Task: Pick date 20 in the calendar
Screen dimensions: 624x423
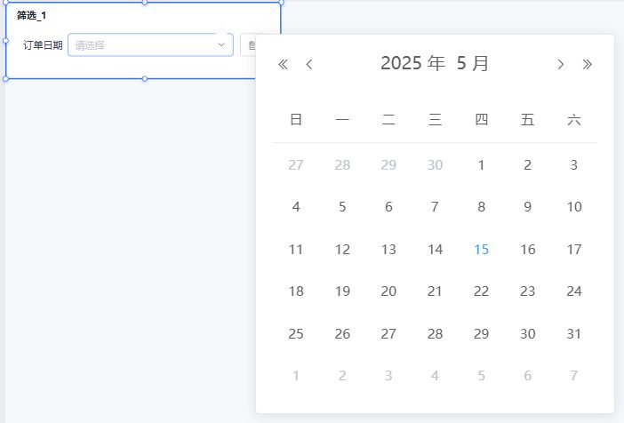Action: pyautogui.click(x=388, y=291)
